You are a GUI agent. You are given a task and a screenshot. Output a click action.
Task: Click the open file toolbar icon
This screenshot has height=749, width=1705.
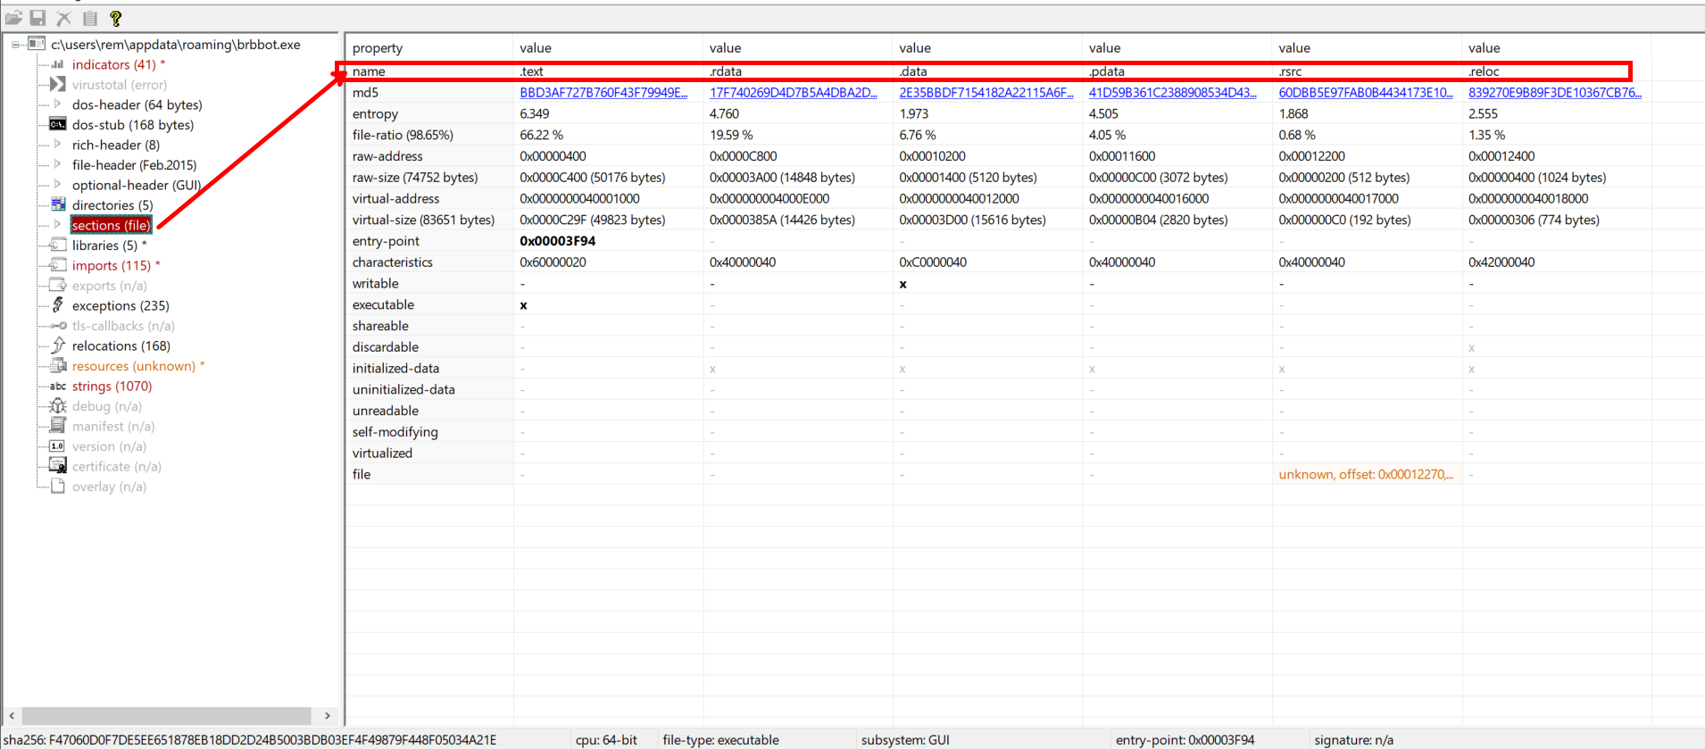click(x=13, y=18)
